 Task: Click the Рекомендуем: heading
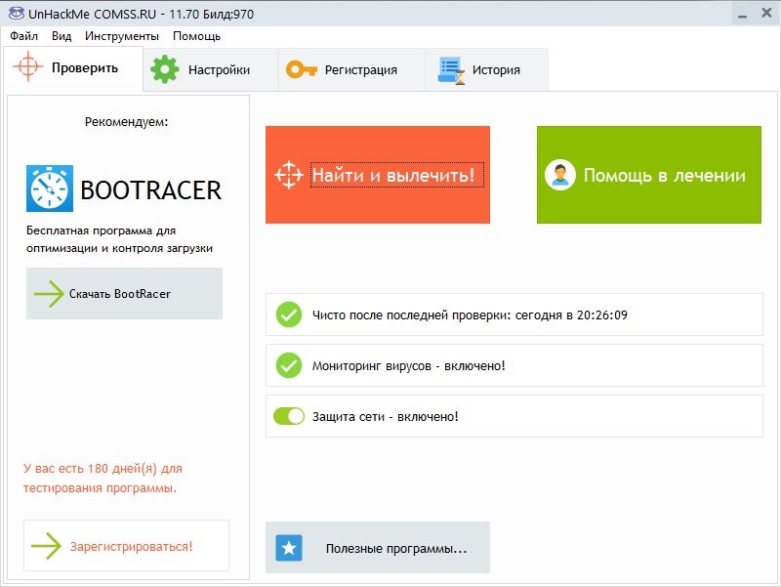[x=127, y=121]
